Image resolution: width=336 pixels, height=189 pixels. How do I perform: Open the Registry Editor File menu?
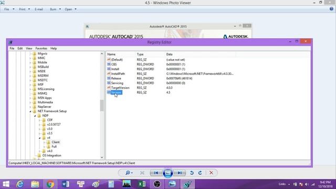[12, 48]
